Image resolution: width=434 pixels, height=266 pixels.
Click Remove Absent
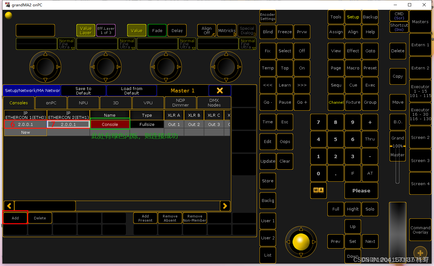click(170, 218)
